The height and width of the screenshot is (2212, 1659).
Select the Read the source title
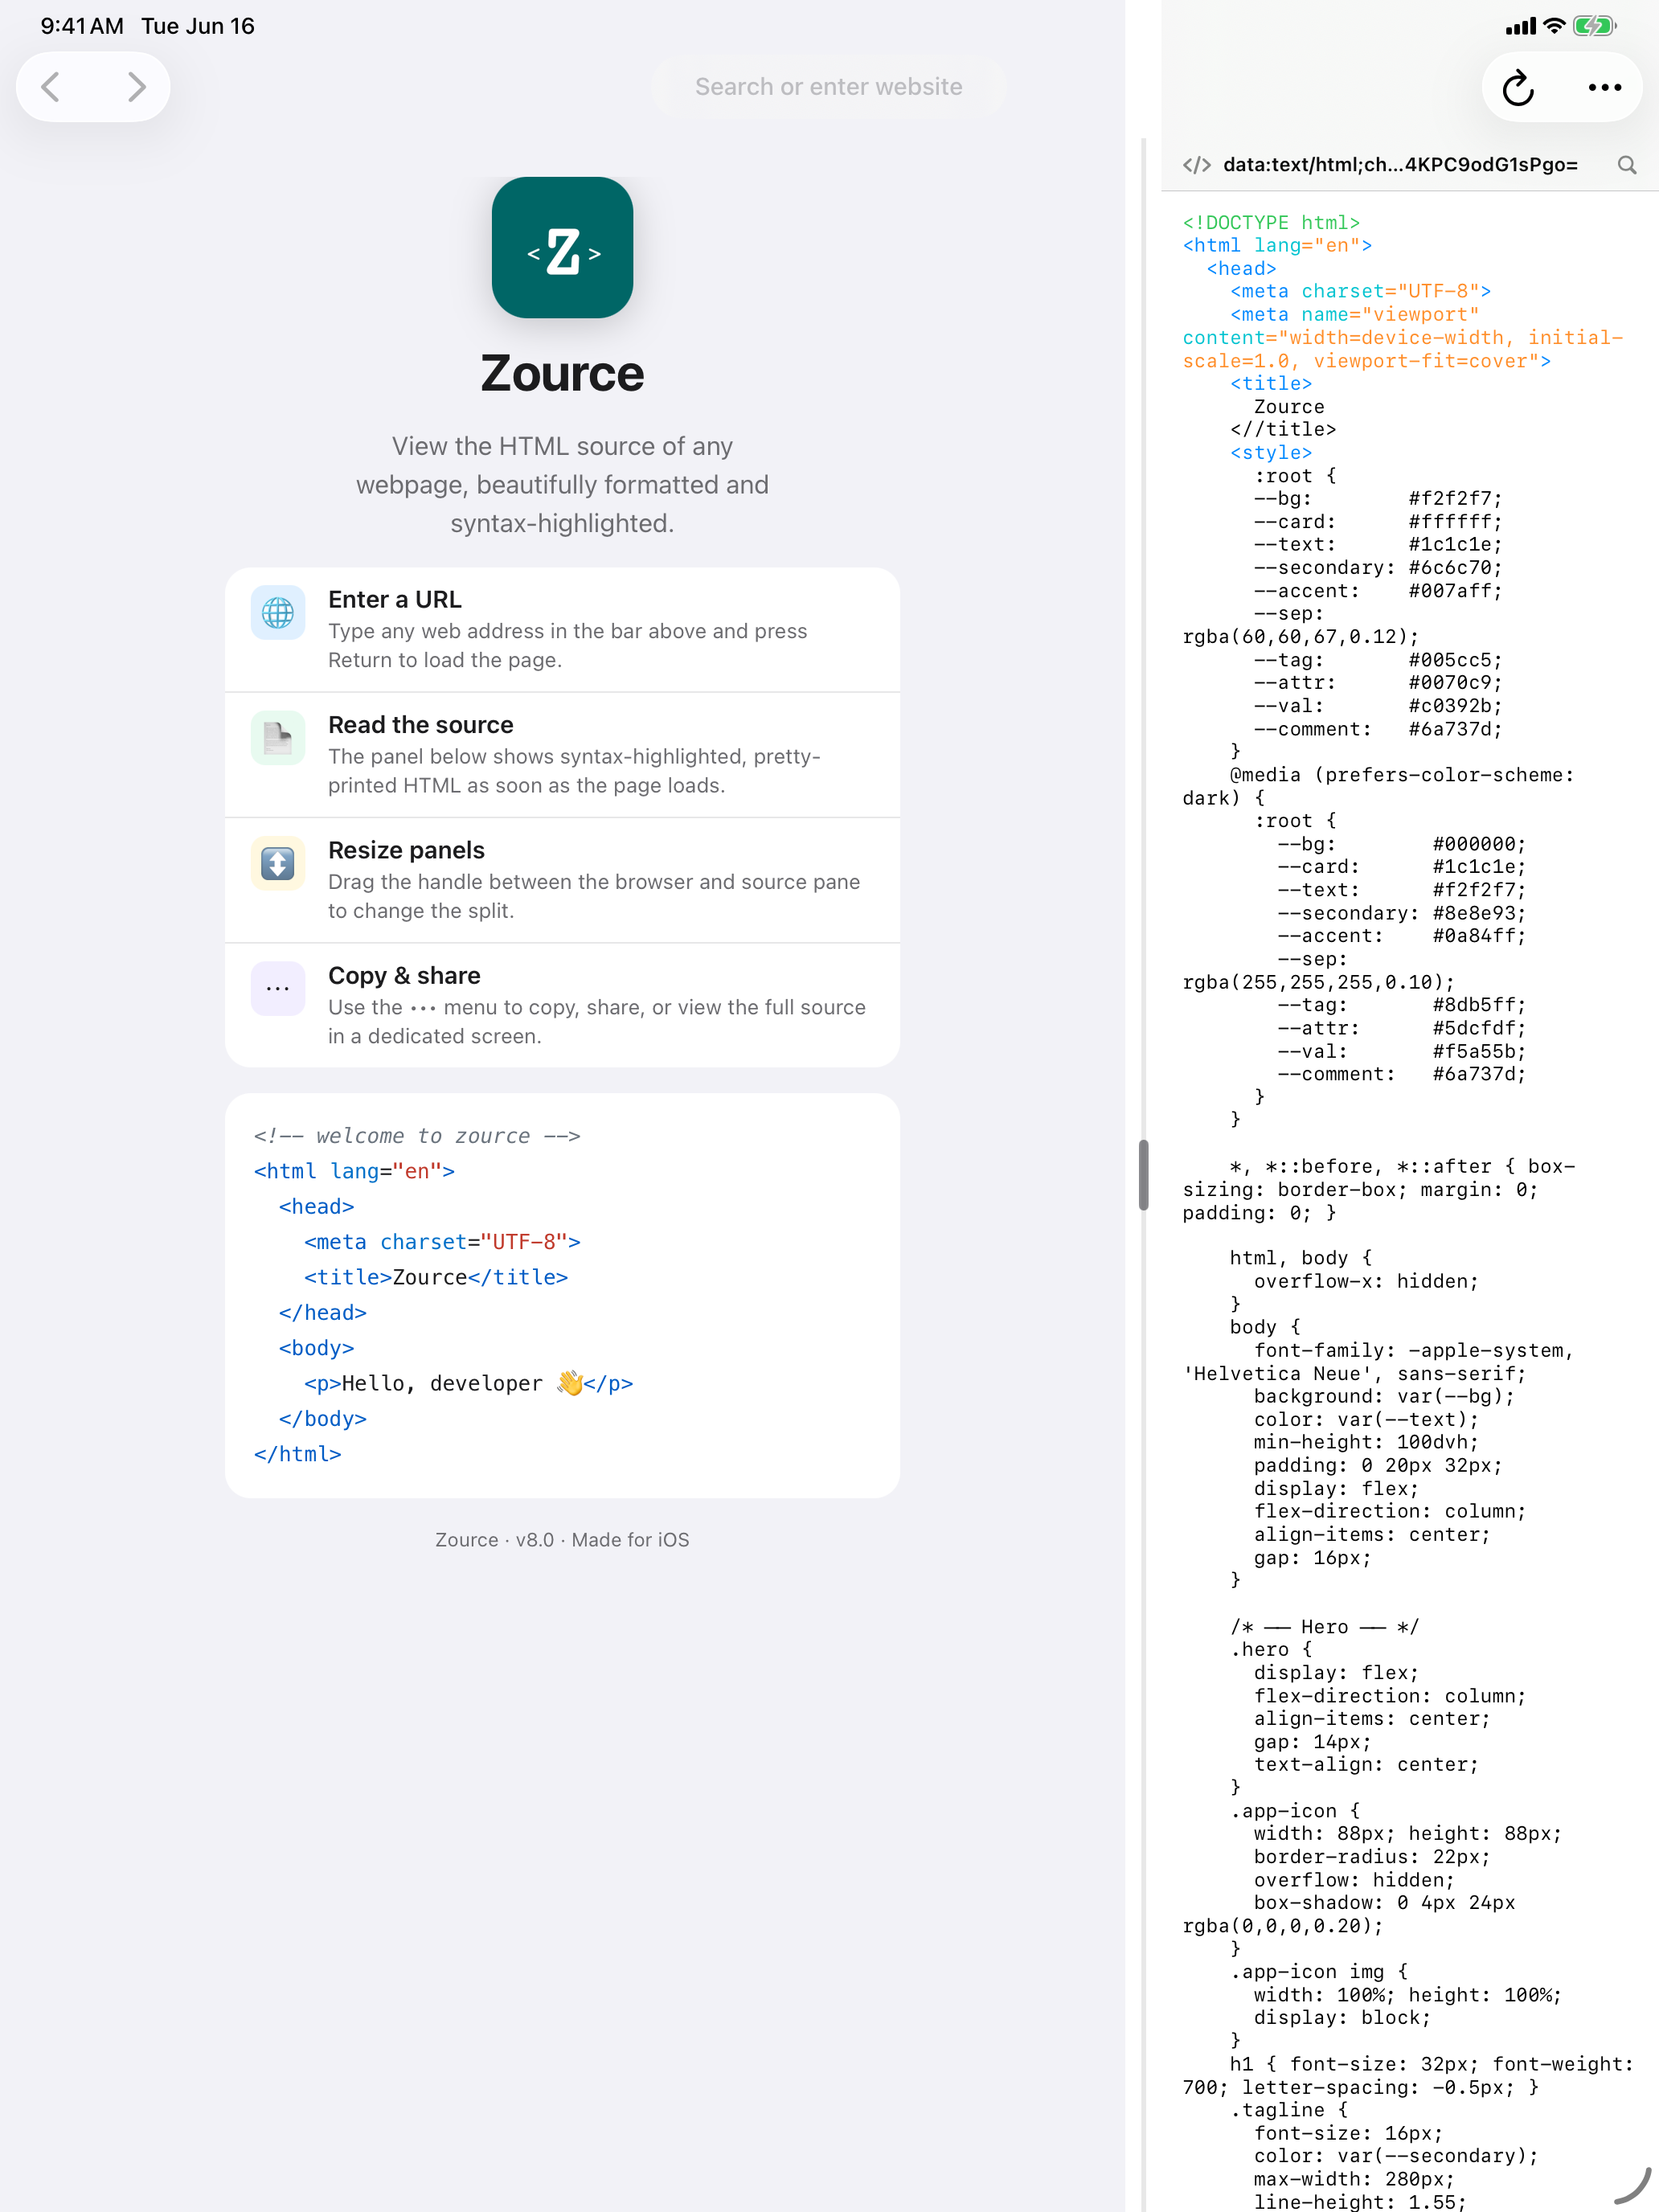(421, 725)
